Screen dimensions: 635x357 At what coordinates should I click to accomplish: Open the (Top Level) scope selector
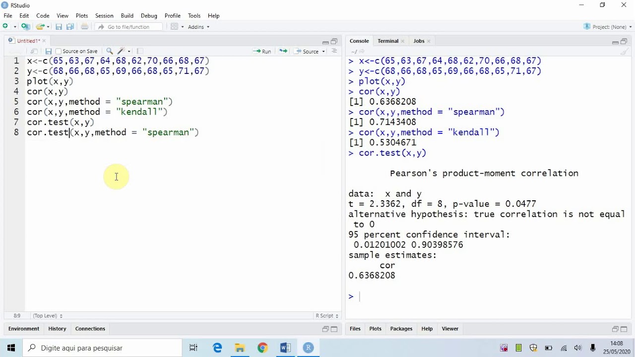click(x=48, y=316)
